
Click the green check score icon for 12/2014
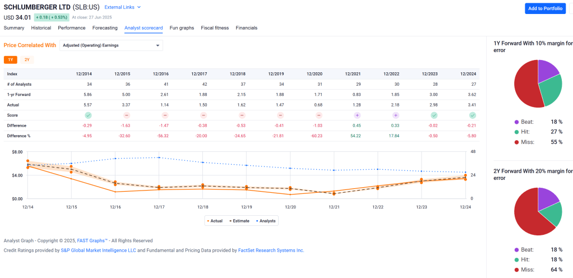point(89,115)
